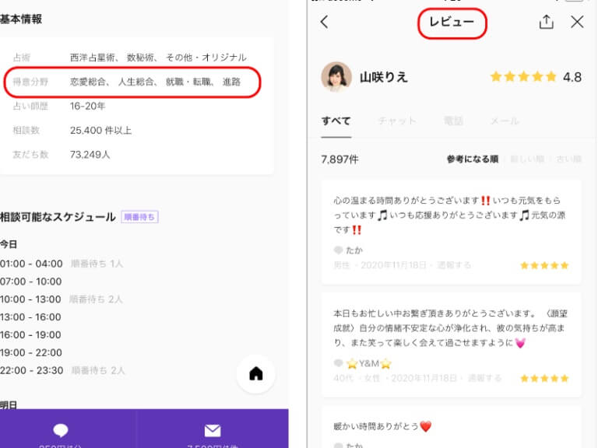Viewport: 598px width, 448px height.
Task: Switch to the メール review tab
Action: pyautogui.click(x=505, y=121)
